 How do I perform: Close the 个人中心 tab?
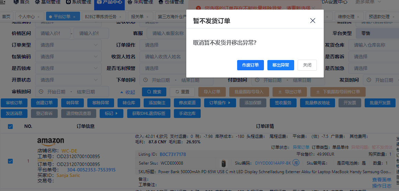(x=38, y=17)
